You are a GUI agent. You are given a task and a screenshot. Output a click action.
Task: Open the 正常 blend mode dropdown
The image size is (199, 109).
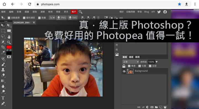pyautogui.click(x=131, y=62)
